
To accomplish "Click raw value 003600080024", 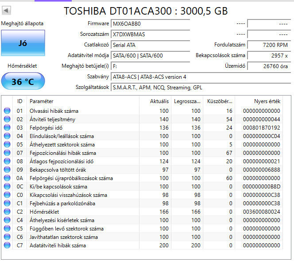I will click(x=261, y=212).
